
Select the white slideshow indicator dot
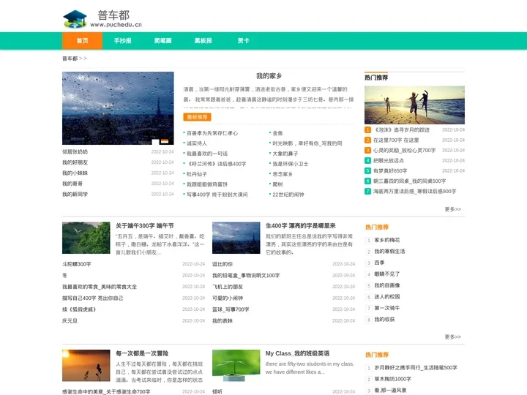[x=156, y=141]
